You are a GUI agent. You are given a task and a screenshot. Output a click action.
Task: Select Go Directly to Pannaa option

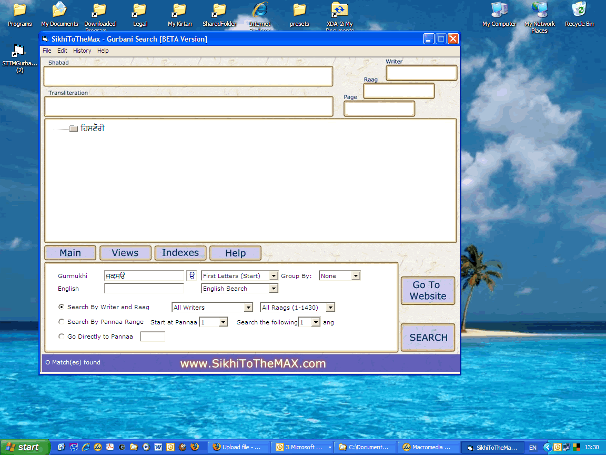coord(61,336)
